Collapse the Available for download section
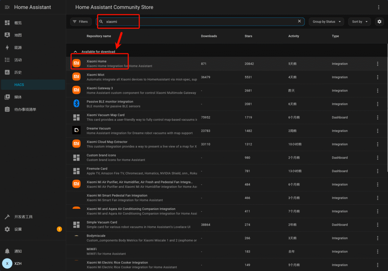The height and width of the screenshot is (271, 388). 75,51
